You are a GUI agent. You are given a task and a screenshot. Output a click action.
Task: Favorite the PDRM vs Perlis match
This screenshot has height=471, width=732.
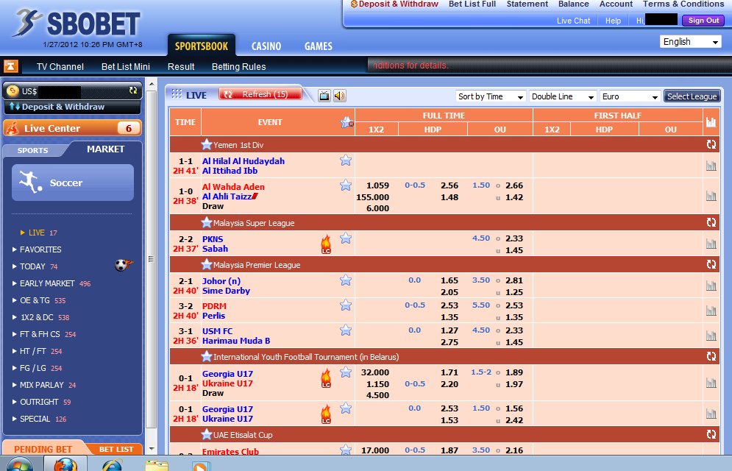tap(346, 305)
